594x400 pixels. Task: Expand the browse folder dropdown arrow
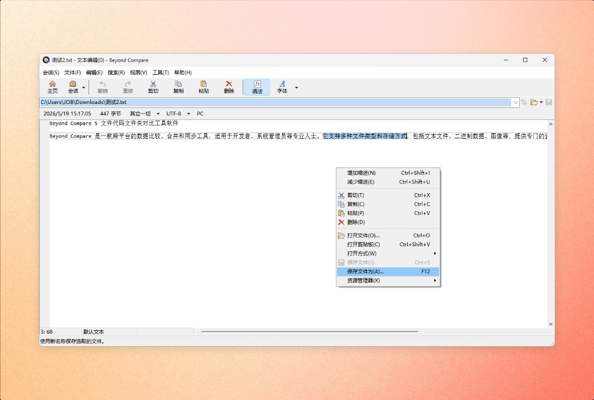pos(541,102)
